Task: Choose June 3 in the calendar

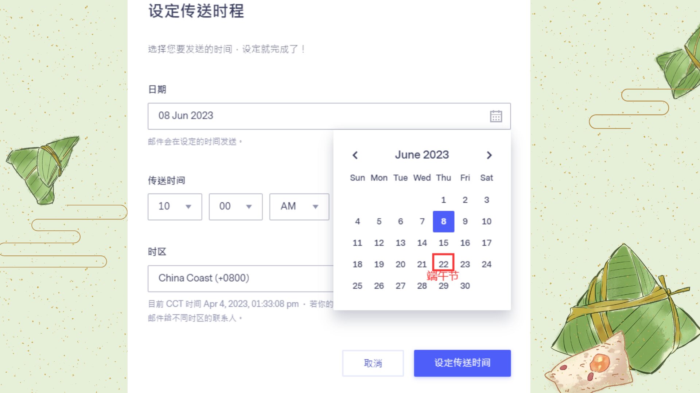Action: coord(486,200)
